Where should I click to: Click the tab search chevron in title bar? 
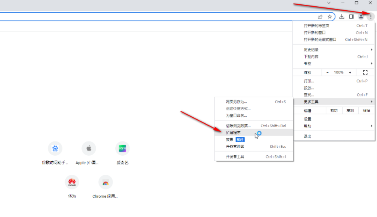[x=329, y=3]
